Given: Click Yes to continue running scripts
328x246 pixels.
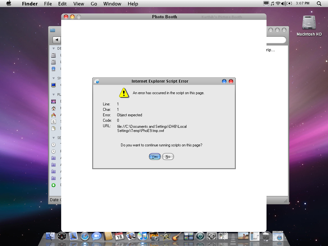Looking at the screenshot, I should [x=155, y=156].
